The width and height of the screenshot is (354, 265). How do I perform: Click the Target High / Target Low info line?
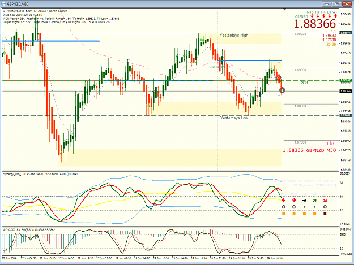57,22
